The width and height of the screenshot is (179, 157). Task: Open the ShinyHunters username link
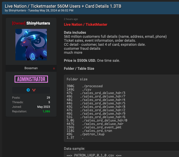click(x=38, y=23)
